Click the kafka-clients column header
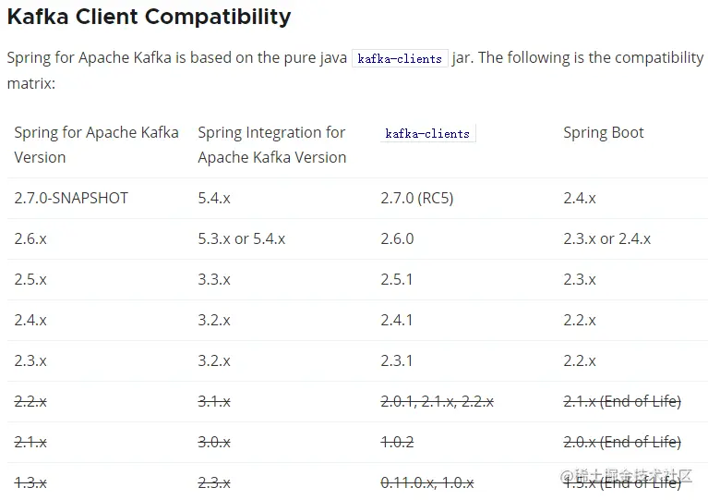The image size is (708, 500). pos(427,133)
